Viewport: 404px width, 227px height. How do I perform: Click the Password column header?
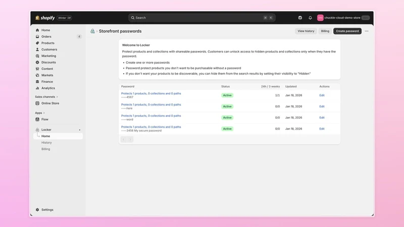click(x=128, y=86)
